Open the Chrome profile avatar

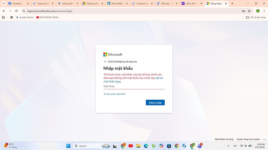coord(258,11)
